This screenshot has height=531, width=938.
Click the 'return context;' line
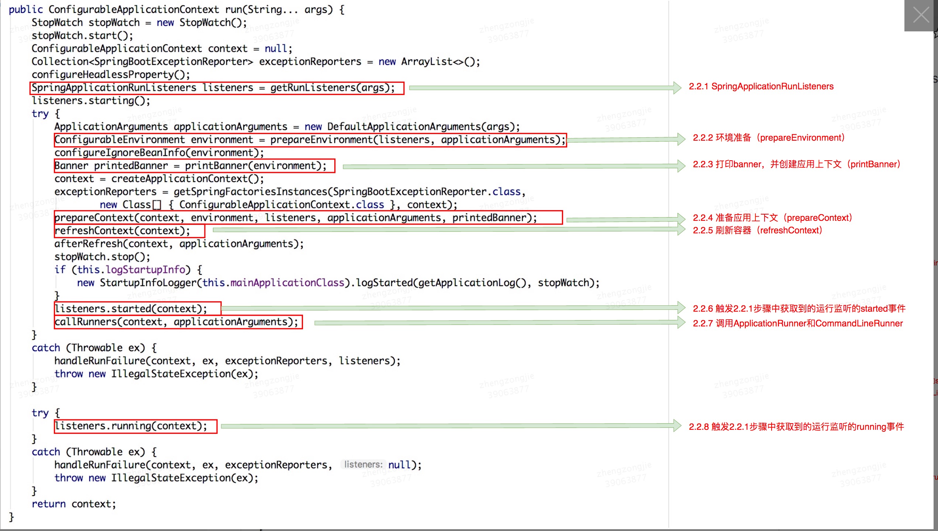pyautogui.click(x=74, y=504)
